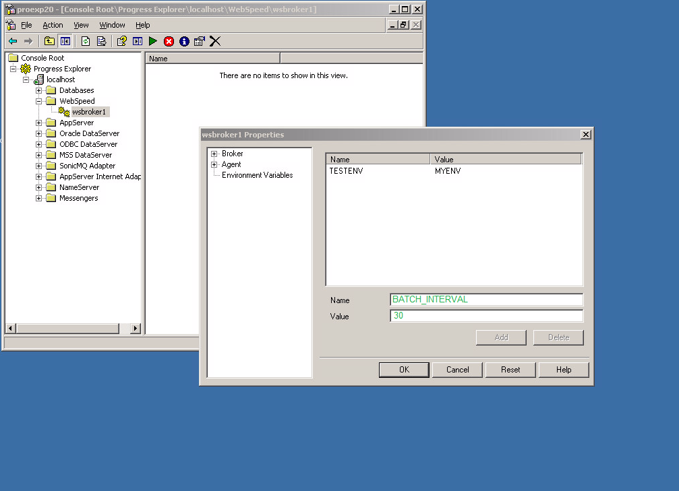
Task: Click the tree pane scroll left arrow
Action: [11, 328]
